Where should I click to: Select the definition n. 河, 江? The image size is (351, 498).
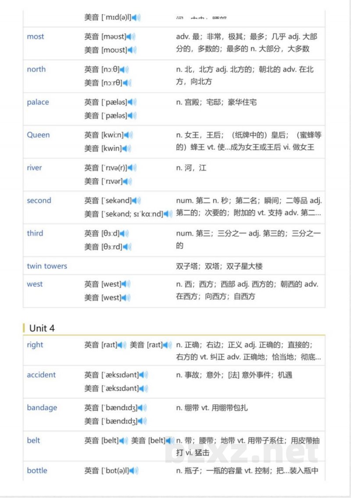point(191,168)
